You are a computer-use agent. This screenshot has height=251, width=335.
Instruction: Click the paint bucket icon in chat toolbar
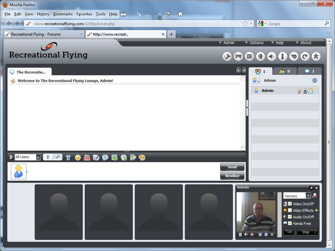coord(133,158)
